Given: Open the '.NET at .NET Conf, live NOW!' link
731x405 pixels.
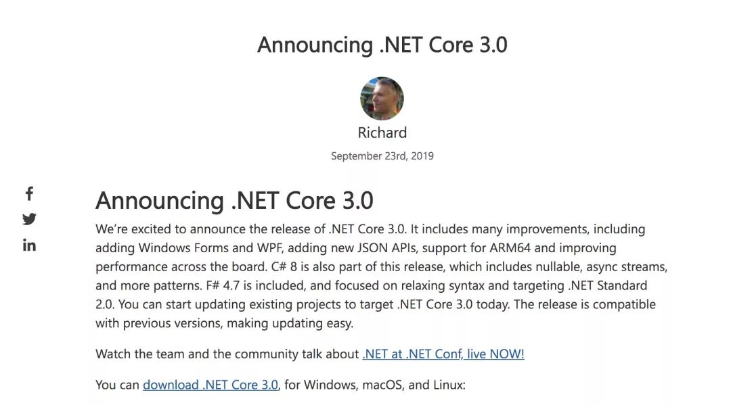Looking at the screenshot, I should pos(443,354).
